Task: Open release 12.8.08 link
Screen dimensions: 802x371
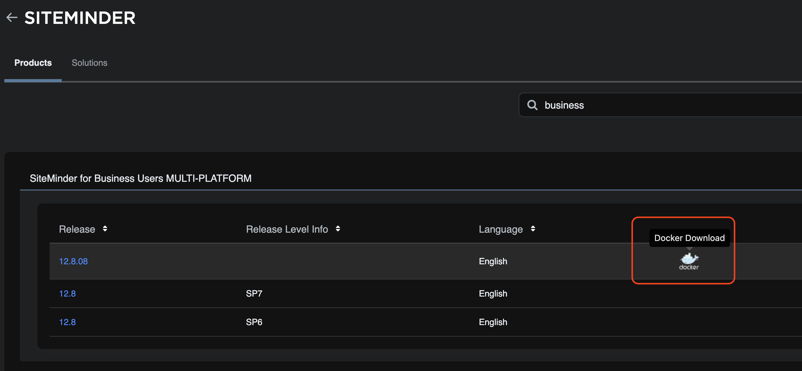Action: click(x=74, y=261)
